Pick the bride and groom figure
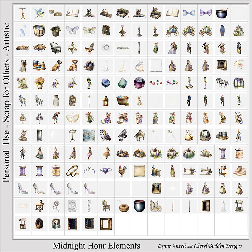Image resolution: width=252 pixels, height=252 pixels. 23,66
